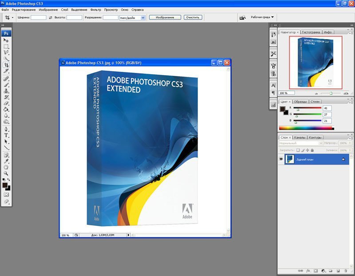Open the Заливка fill slider arrow
The height and width of the screenshot is (276, 355).
tap(350, 150)
